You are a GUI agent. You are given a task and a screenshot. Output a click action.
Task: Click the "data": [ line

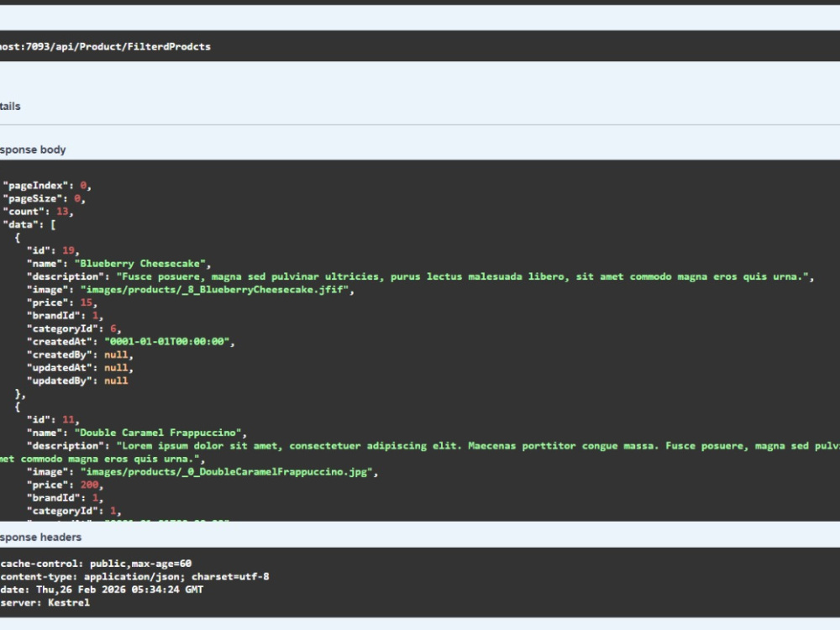tap(29, 224)
